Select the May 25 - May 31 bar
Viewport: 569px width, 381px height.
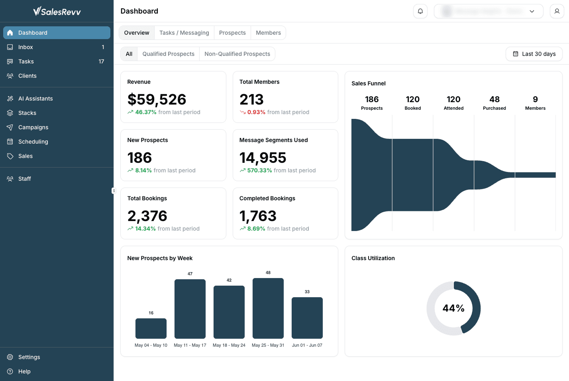(x=268, y=308)
